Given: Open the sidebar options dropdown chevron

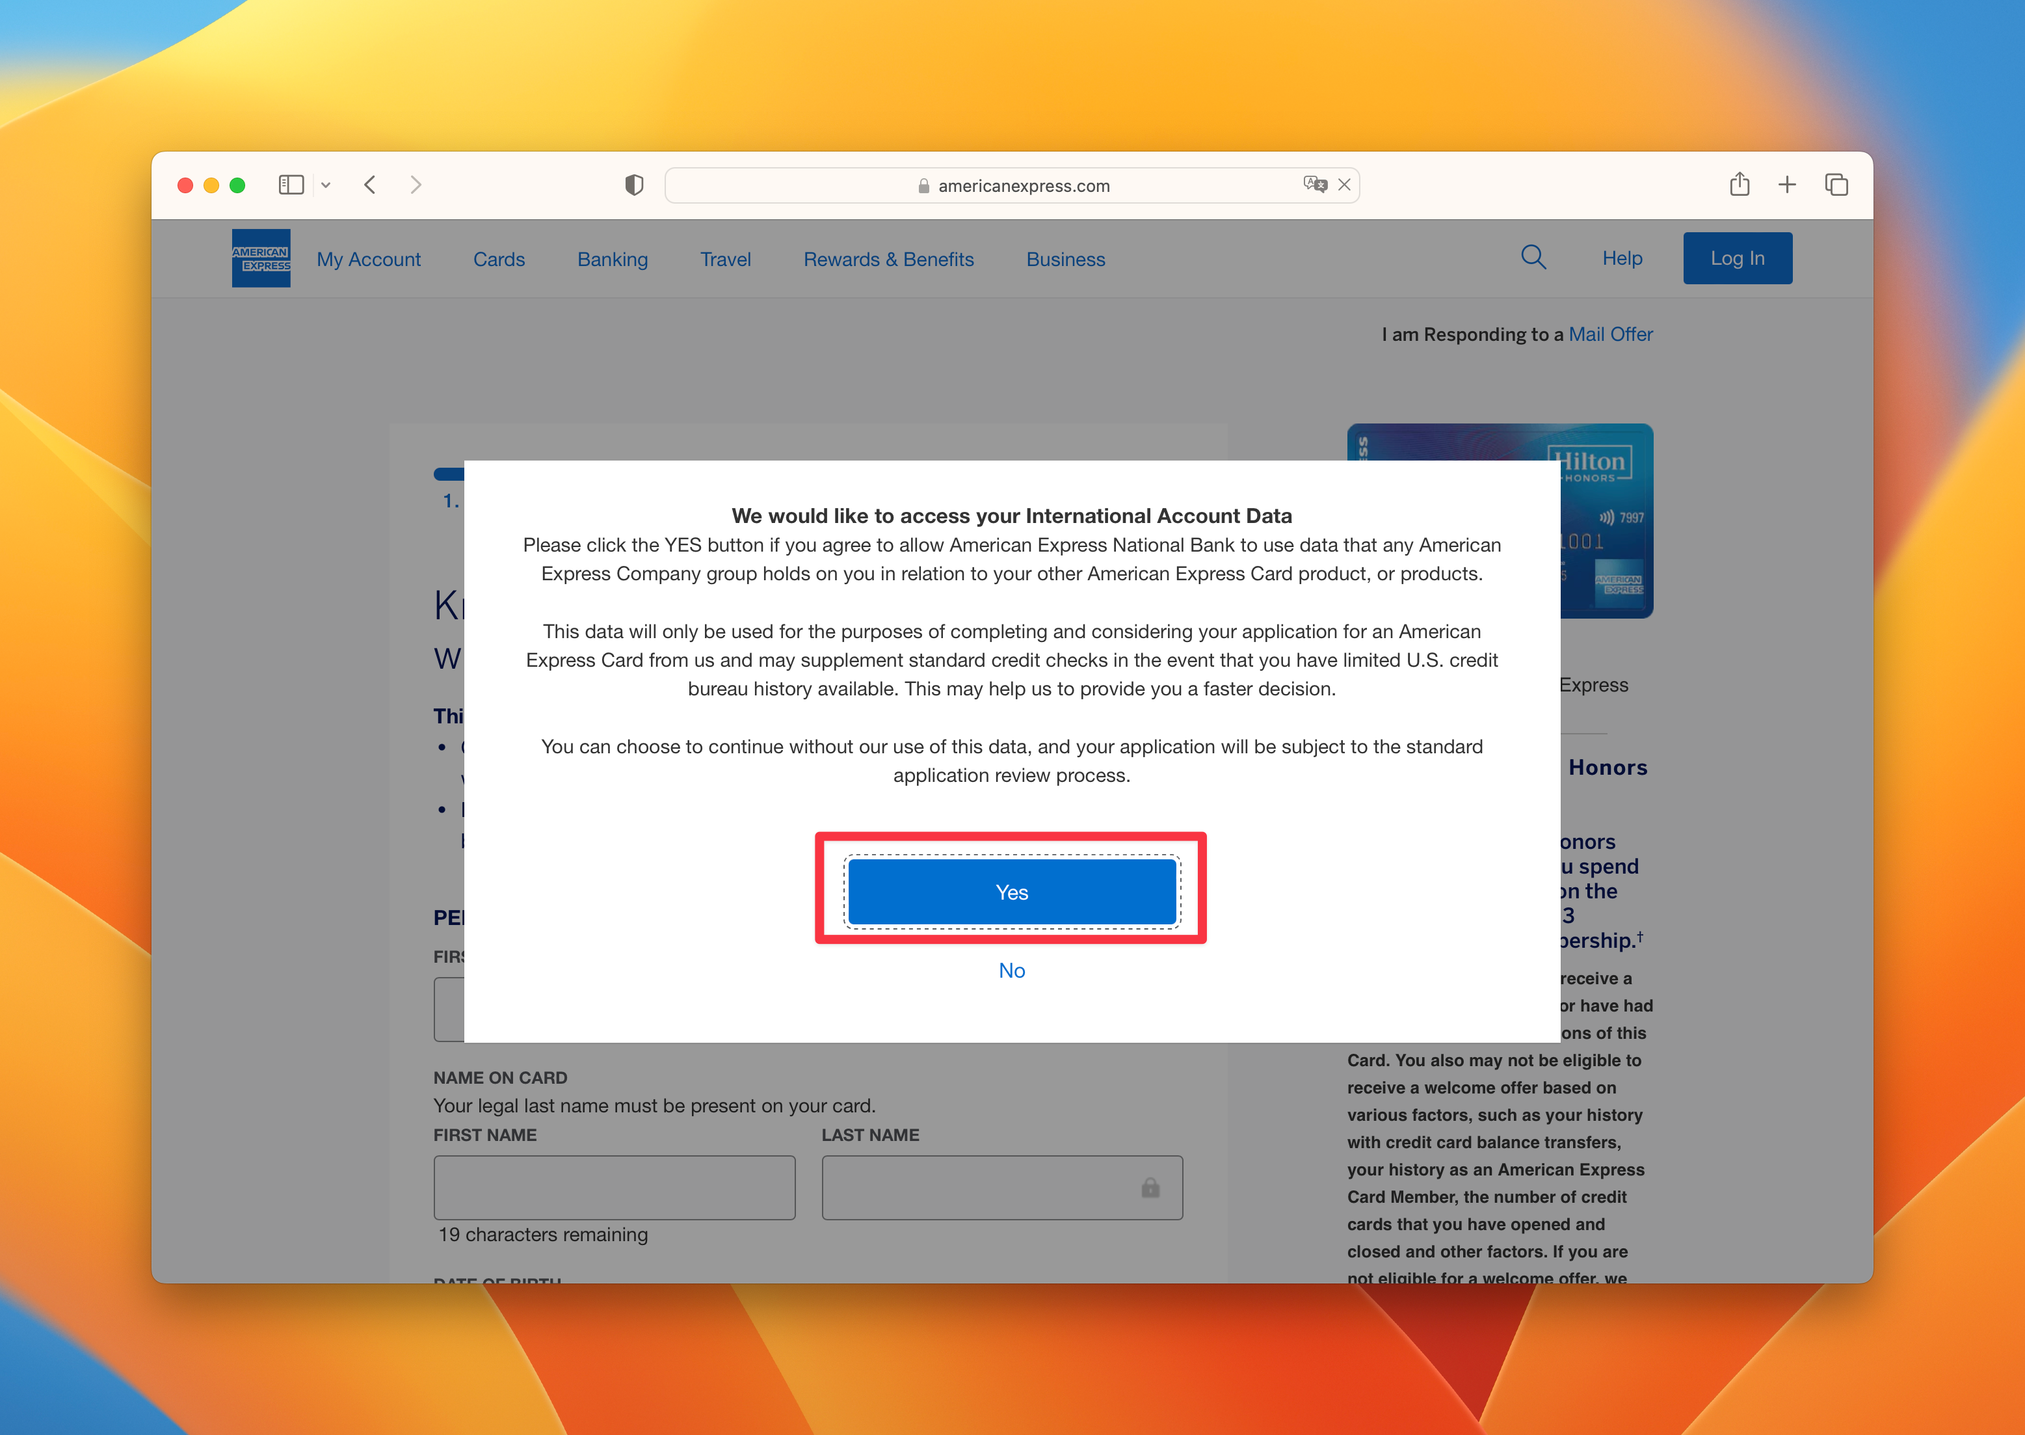Looking at the screenshot, I should 326,185.
